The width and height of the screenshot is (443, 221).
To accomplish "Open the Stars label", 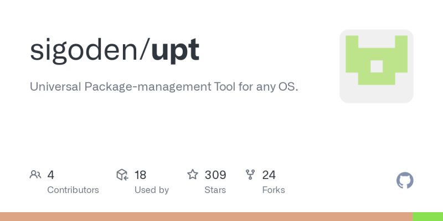I will [215, 190].
